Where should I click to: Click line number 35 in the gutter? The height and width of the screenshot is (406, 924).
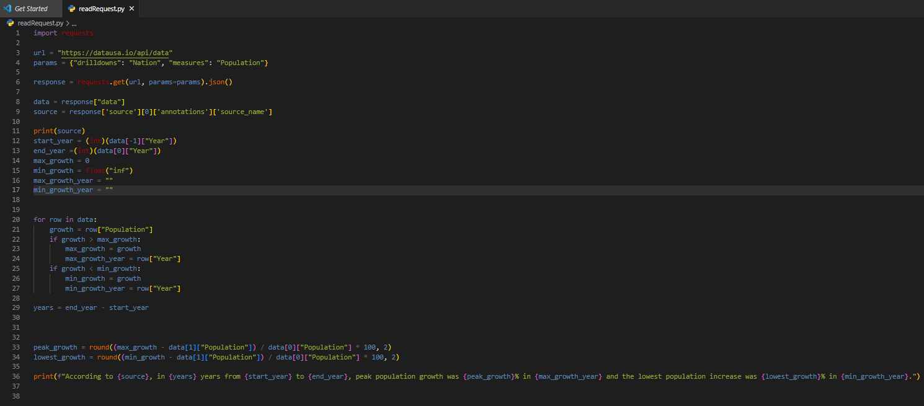(16, 366)
